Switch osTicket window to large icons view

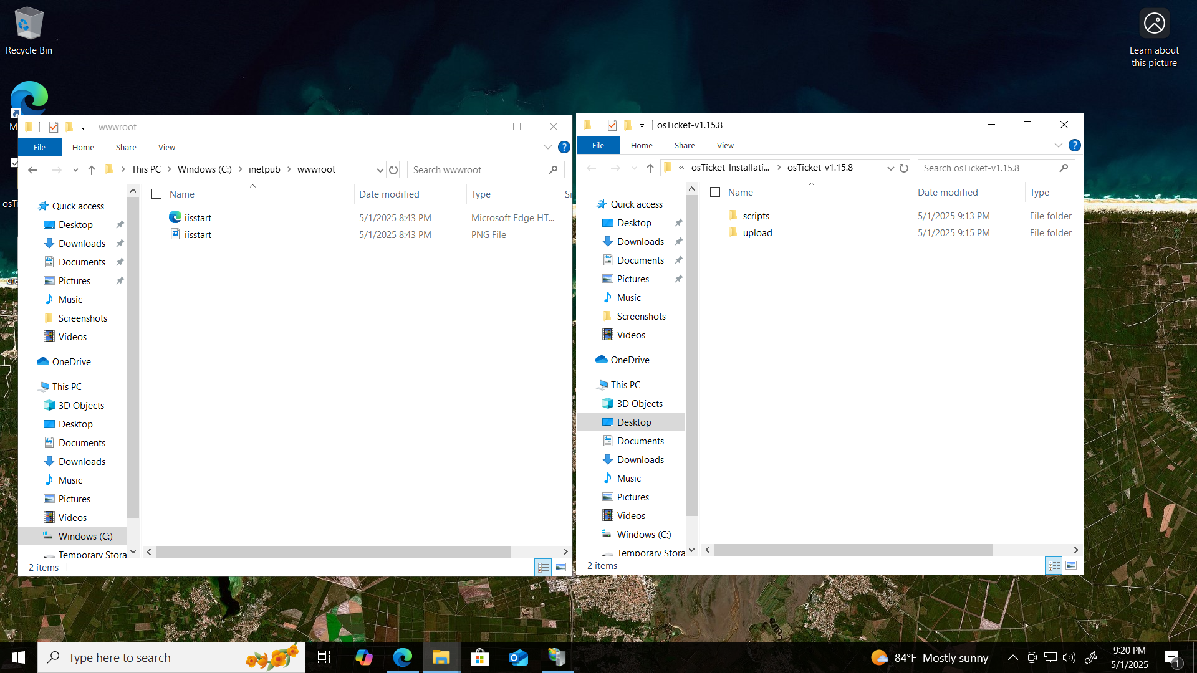(x=1071, y=565)
